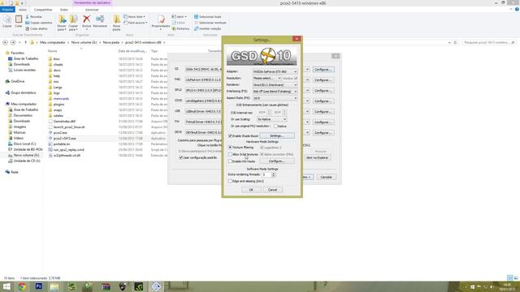This screenshot has width=520, height=292.
Task: Open the Or use Scaling dropdown
Action: pos(271,119)
